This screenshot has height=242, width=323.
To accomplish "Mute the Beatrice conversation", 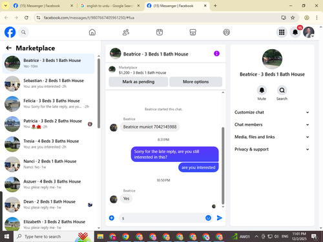I will pyautogui.click(x=262, y=90).
